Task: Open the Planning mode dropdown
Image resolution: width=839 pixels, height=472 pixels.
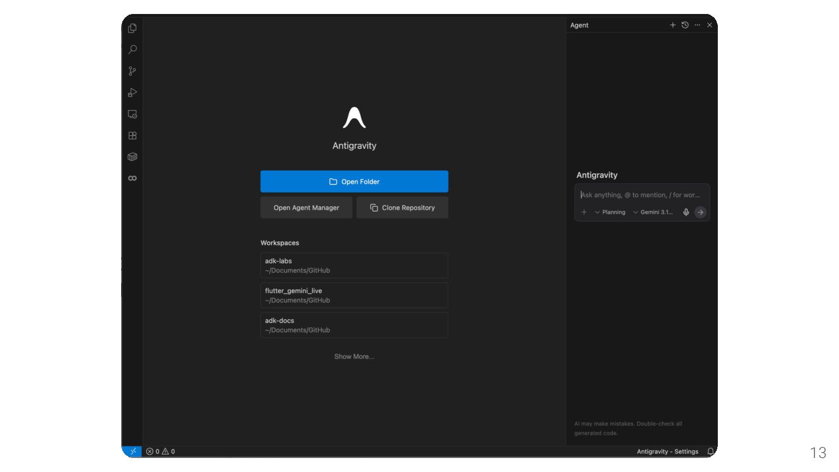Action: pyautogui.click(x=610, y=212)
